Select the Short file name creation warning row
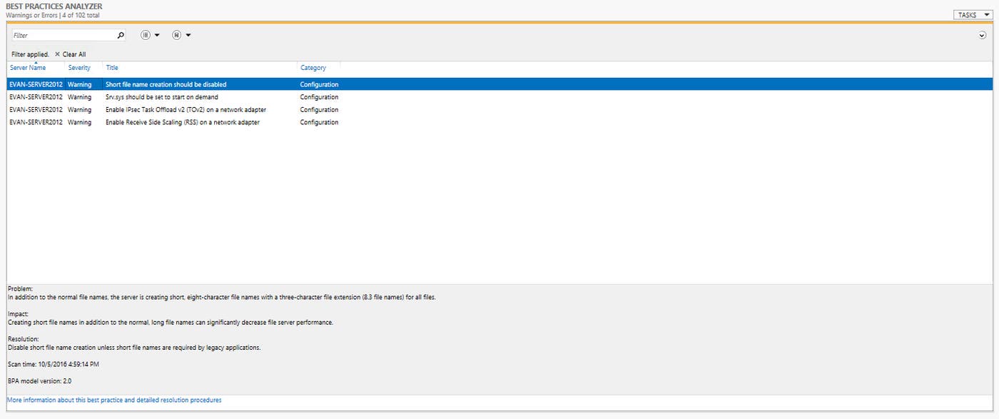 (166, 84)
